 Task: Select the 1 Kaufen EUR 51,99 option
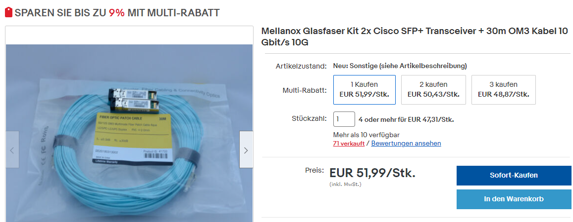tap(365, 89)
